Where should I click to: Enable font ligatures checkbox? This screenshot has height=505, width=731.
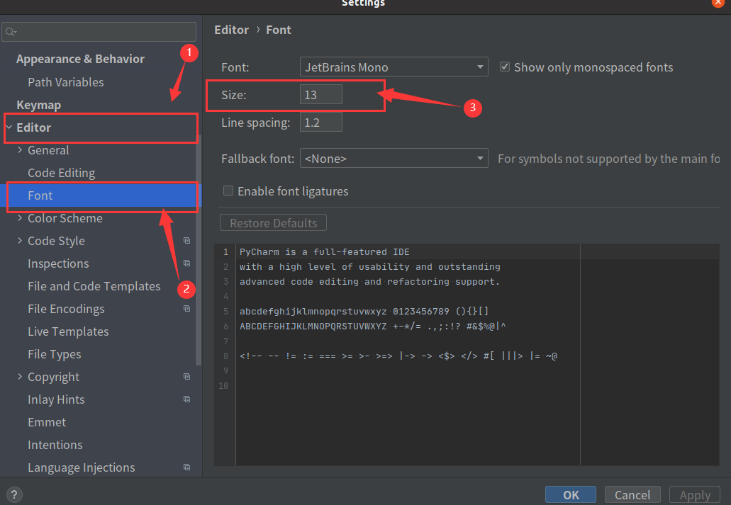coord(228,191)
